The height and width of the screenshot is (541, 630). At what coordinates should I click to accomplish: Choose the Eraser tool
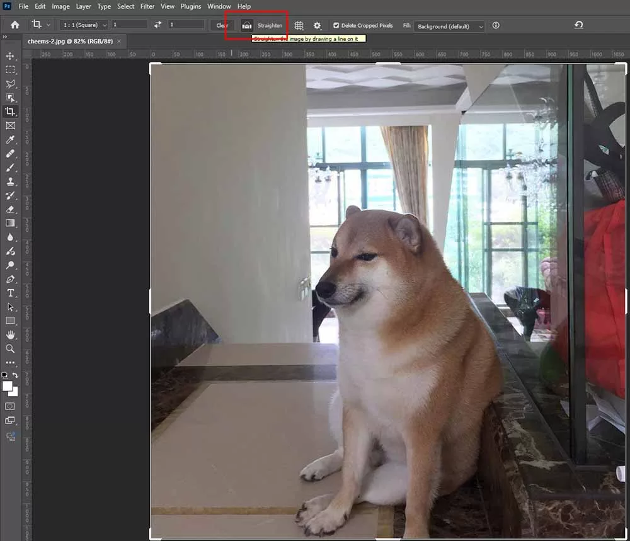(10, 209)
